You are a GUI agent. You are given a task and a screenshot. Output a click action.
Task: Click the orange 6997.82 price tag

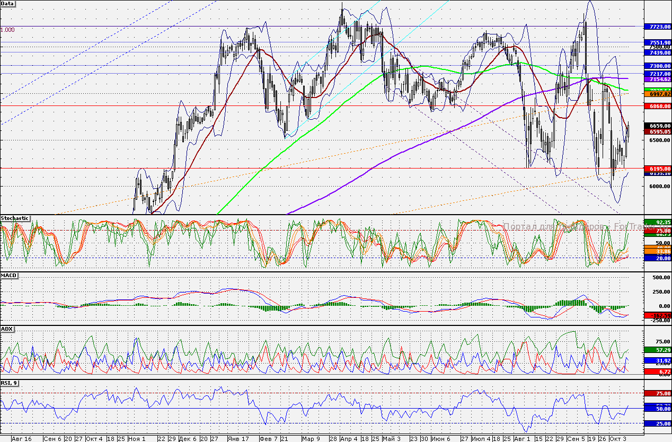click(657, 93)
